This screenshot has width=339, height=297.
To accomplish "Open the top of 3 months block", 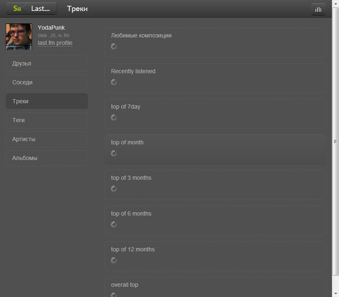I will (x=215, y=185).
